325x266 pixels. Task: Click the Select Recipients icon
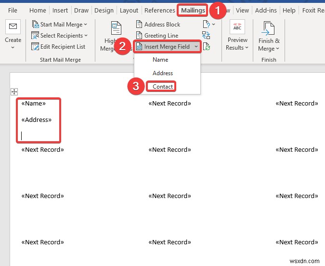(x=35, y=36)
